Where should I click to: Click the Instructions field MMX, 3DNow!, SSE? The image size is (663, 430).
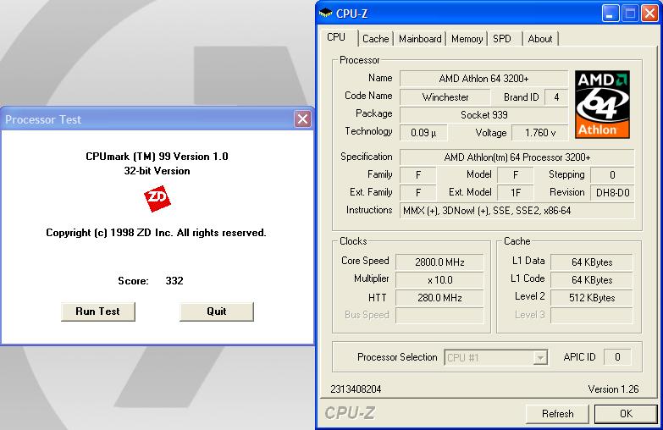[517, 211]
